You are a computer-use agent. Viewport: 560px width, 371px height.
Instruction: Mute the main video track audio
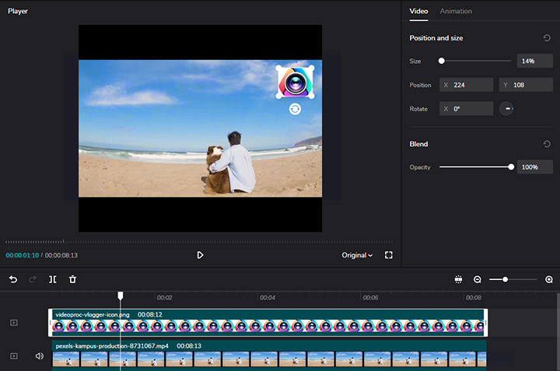click(x=40, y=356)
